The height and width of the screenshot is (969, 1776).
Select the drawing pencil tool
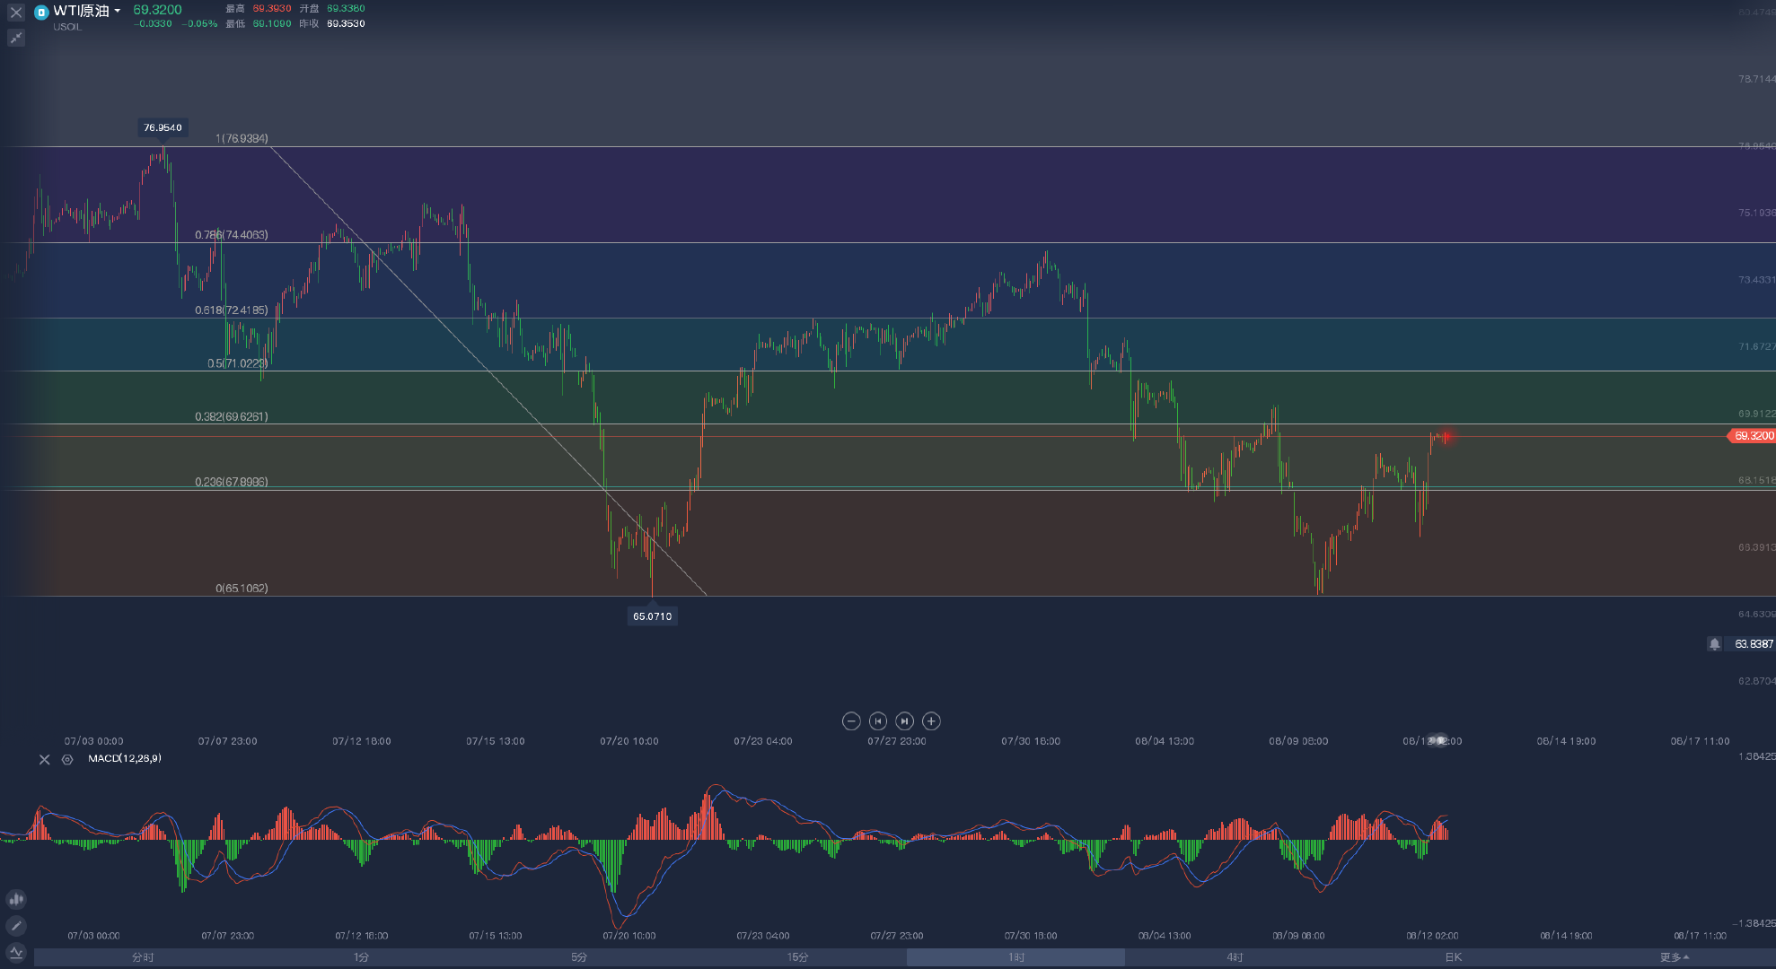pyautogui.click(x=16, y=926)
